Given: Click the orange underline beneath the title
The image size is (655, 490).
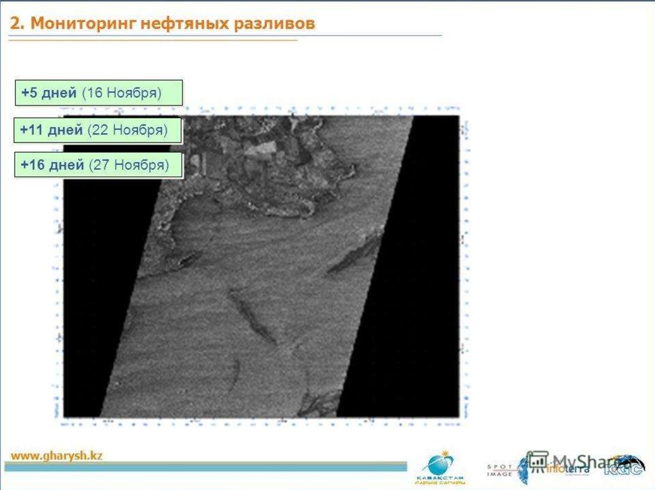Looking at the screenshot, I should pos(154,40).
